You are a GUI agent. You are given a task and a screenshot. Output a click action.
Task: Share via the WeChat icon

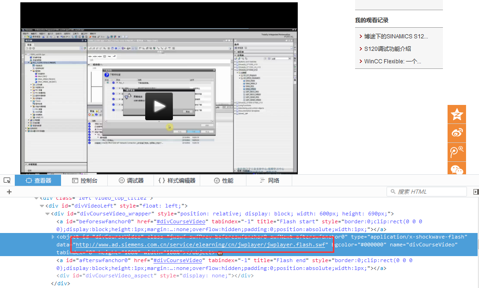point(457,169)
